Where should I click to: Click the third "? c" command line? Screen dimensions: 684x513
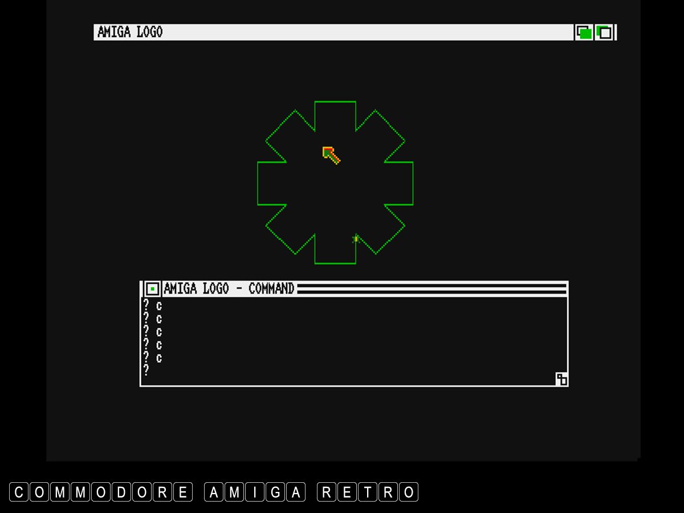point(152,332)
